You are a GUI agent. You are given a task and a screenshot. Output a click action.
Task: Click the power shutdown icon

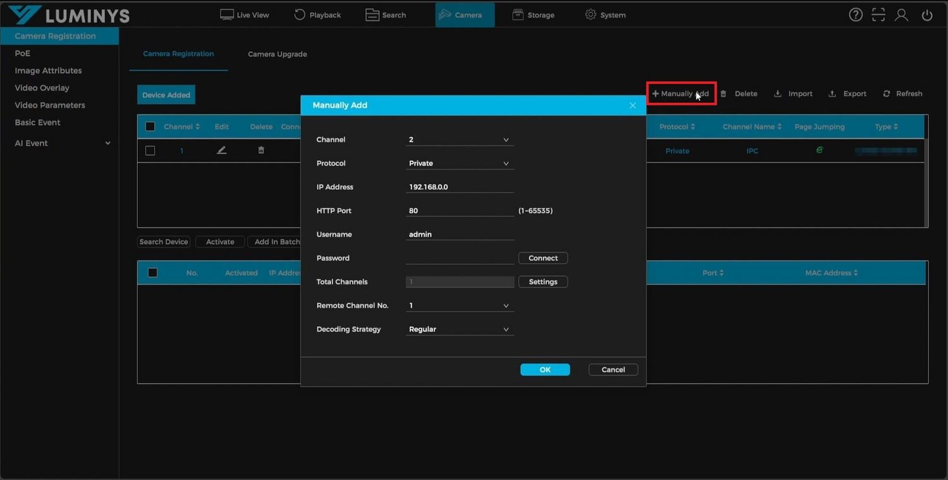(926, 15)
